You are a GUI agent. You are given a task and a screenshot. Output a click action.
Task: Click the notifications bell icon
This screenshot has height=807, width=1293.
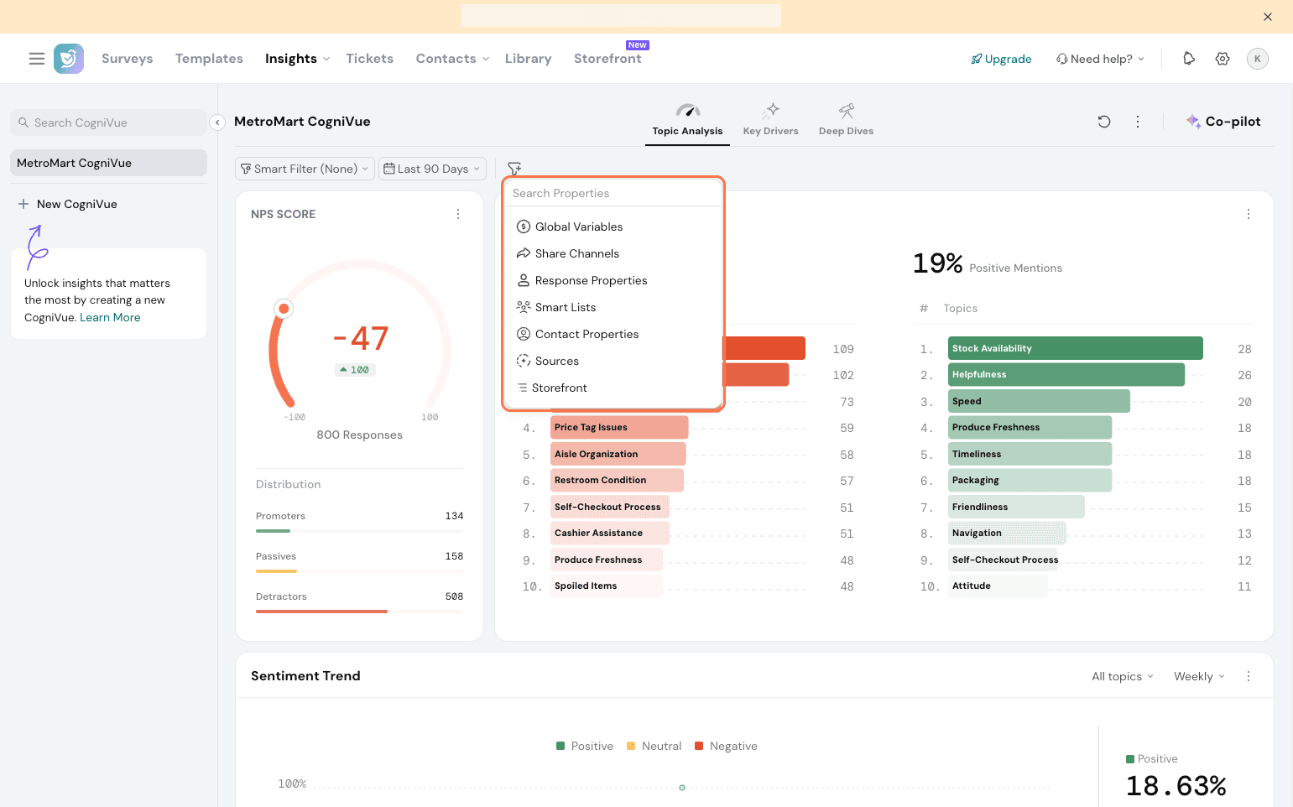coord(1189,59)
